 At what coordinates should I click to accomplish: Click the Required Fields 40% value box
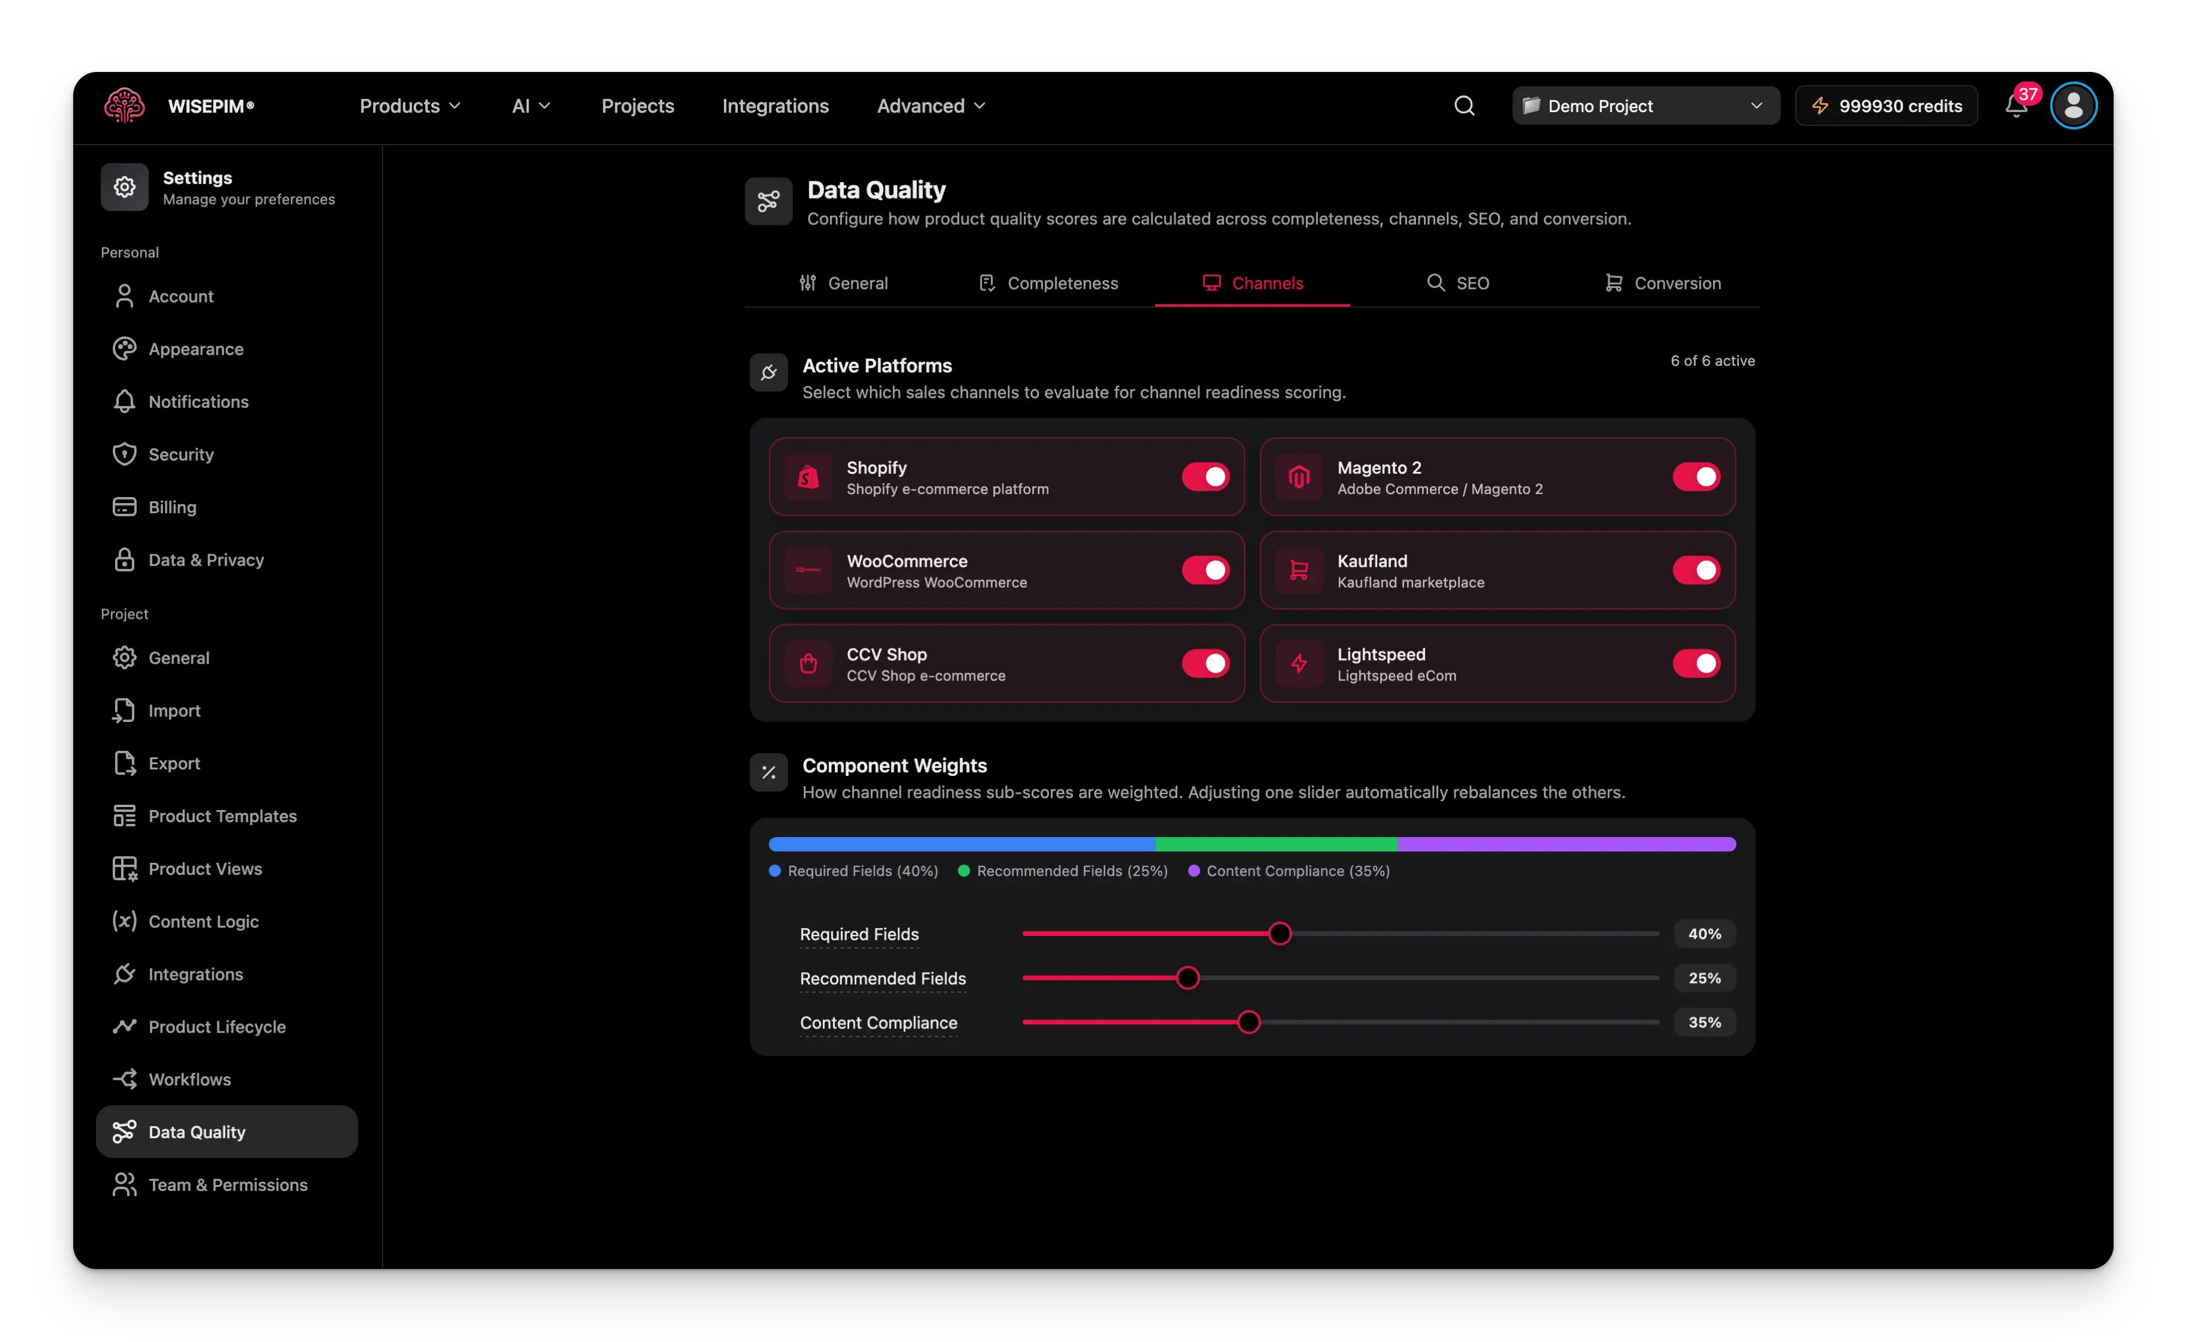click(1704, 934)
